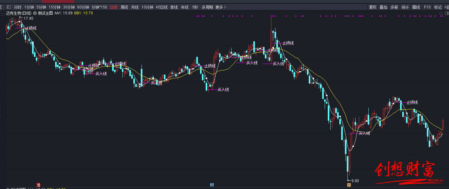449x189 pixels.
Task: Click the collapse arrow left of 迈克生物
Action: tap(3, 13)
